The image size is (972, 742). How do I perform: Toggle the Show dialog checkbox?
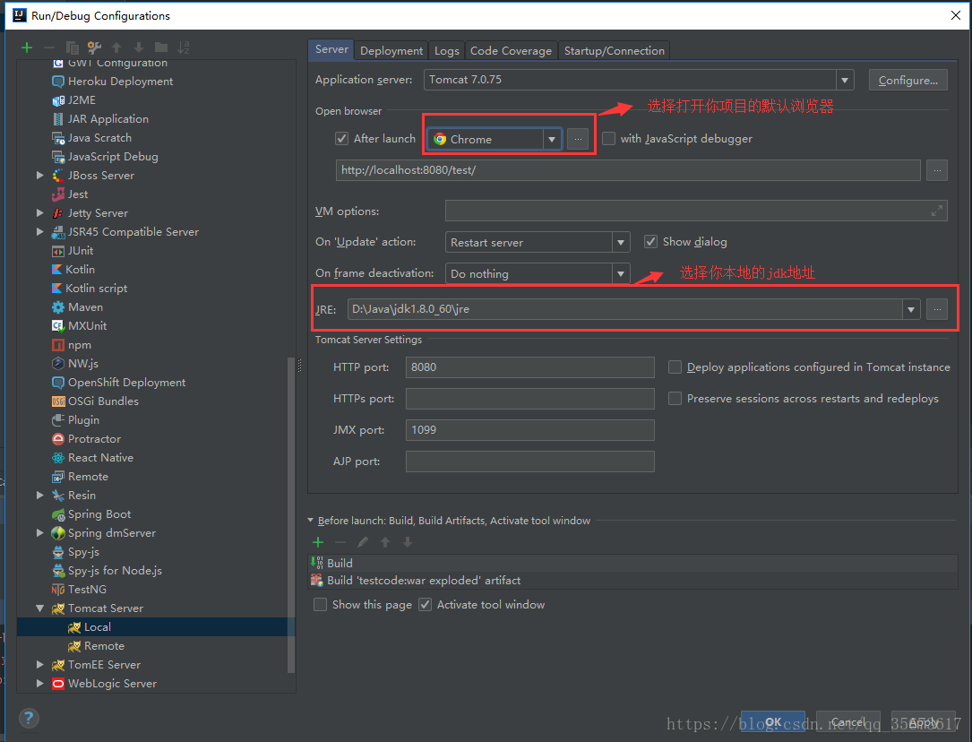650,242
